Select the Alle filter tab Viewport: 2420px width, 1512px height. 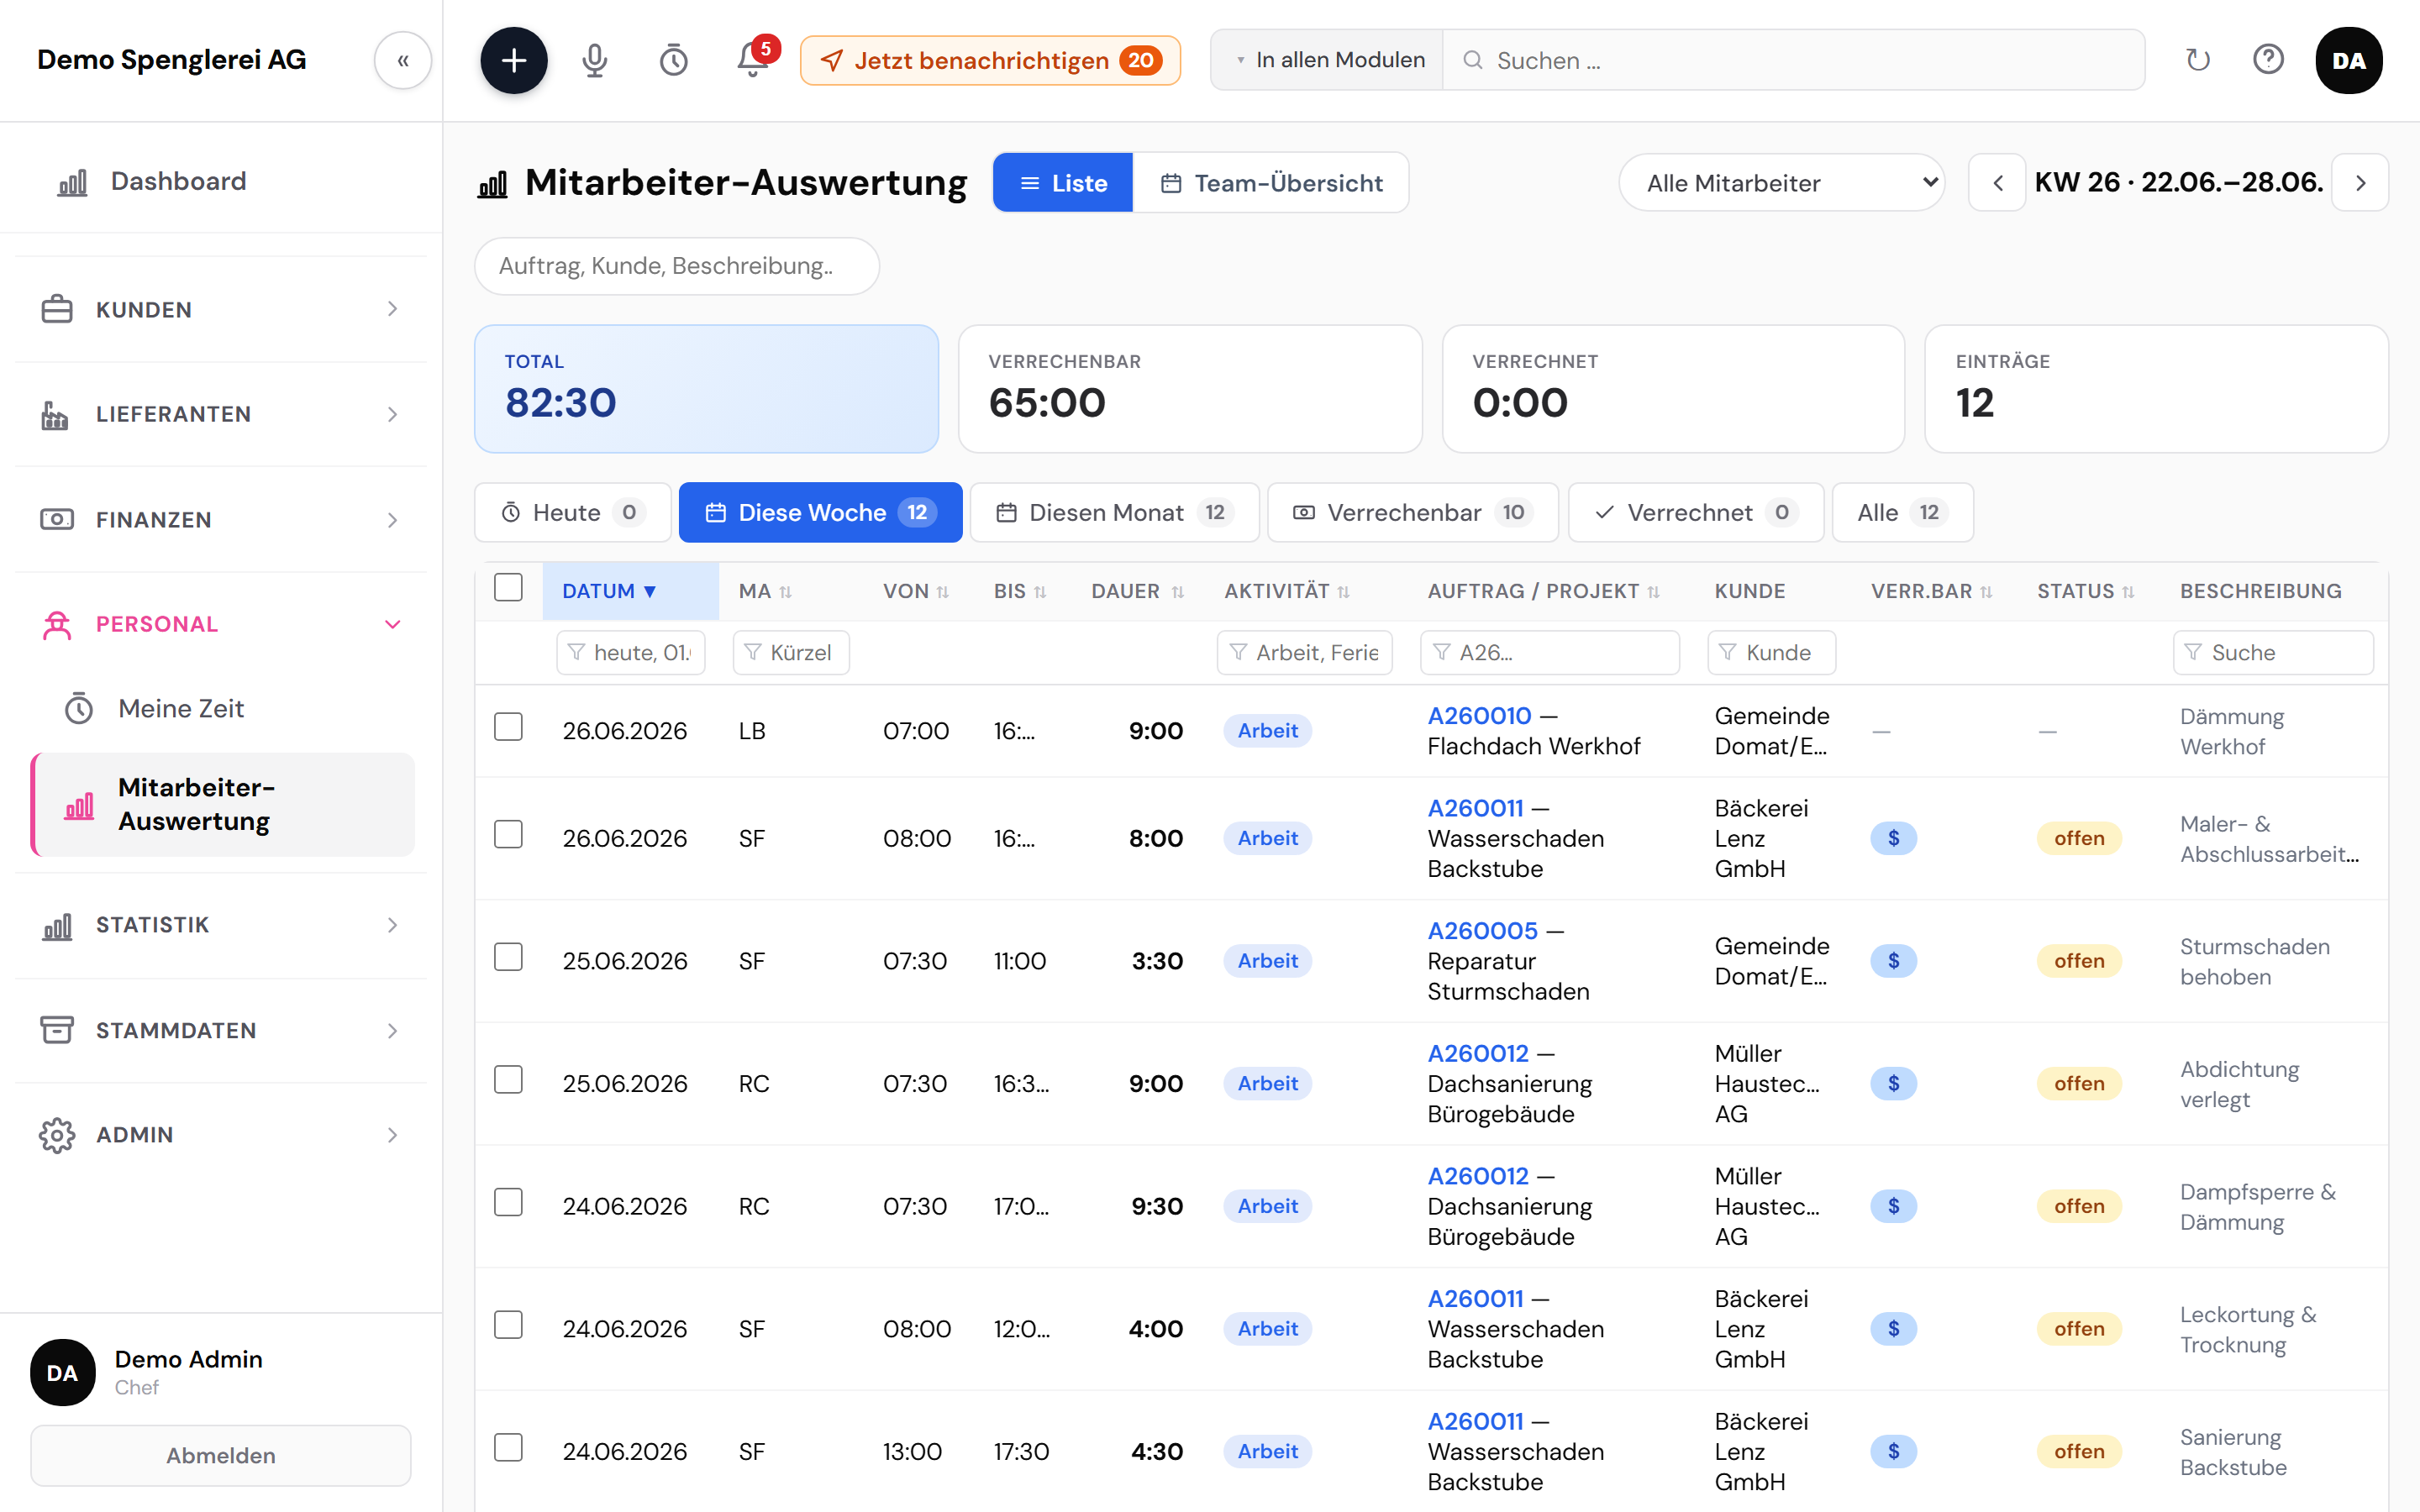1902,512
